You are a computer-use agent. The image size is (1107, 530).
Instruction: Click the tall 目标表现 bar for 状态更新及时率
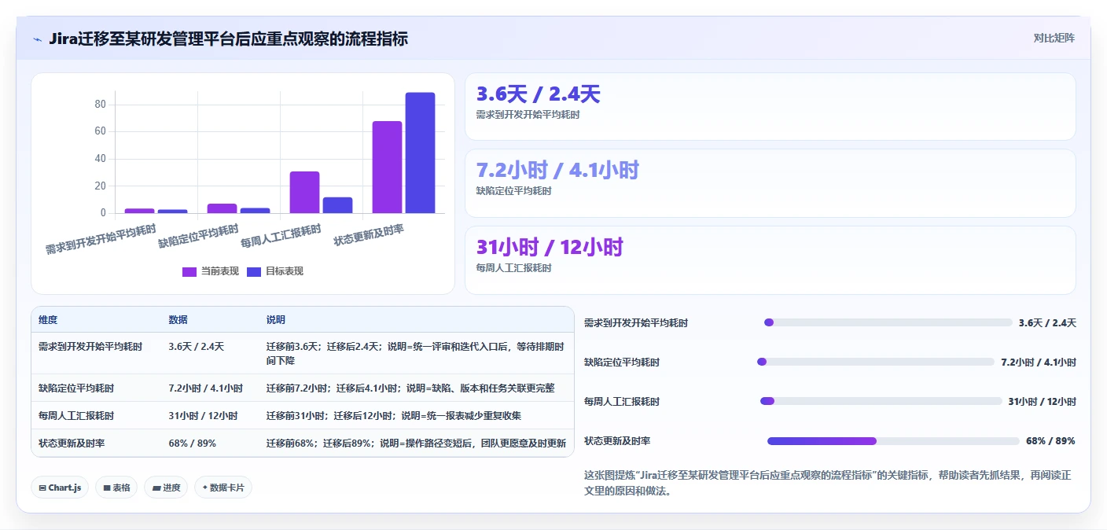(x=420, y=153)
